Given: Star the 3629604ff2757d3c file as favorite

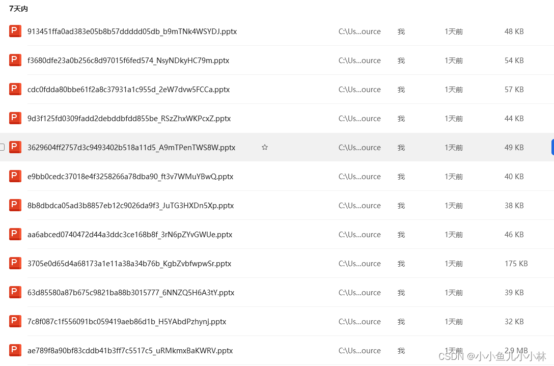Looking at the screenshot, I should 265,148.
